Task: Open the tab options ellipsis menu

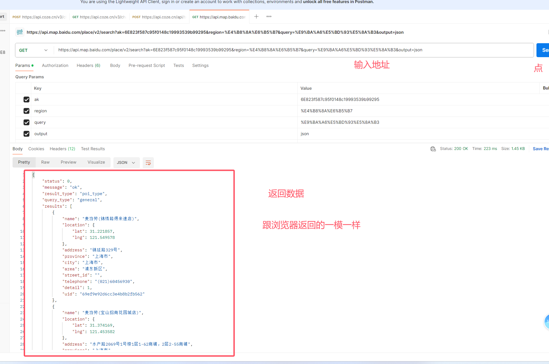Action: tap(269, 17)
